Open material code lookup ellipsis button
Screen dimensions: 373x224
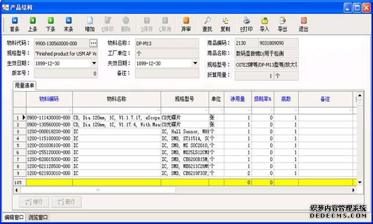pyautogui.click(x=93, y=43)
